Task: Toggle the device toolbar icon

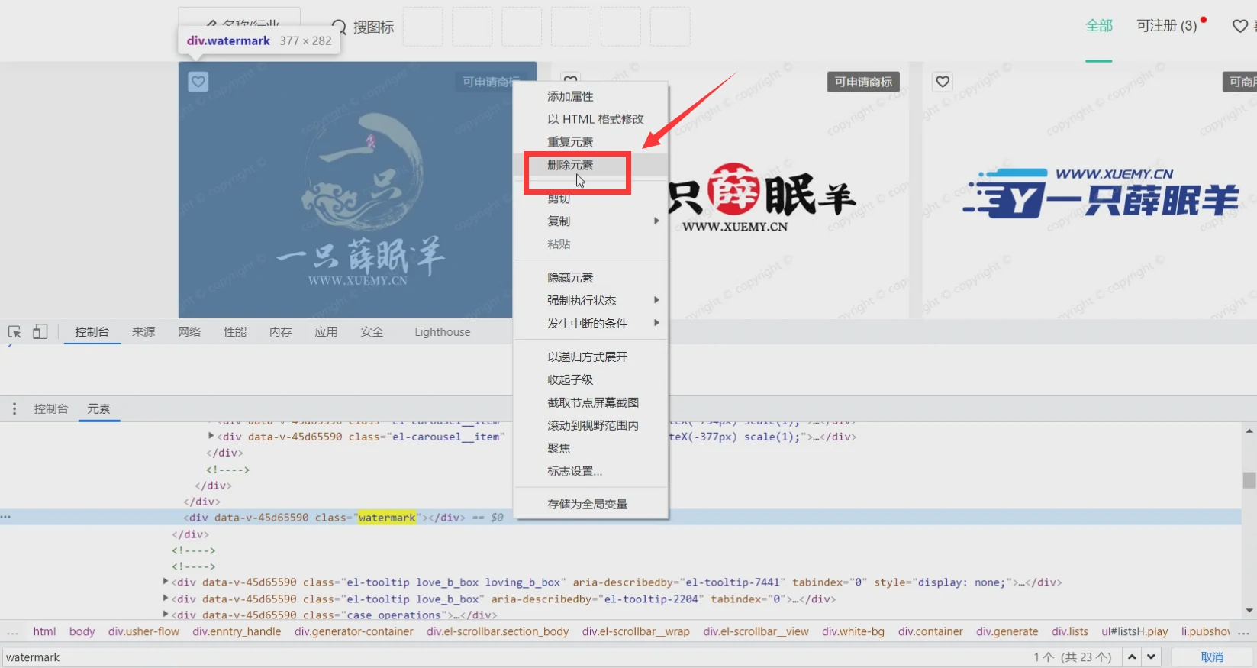Action: click(40, 331)
